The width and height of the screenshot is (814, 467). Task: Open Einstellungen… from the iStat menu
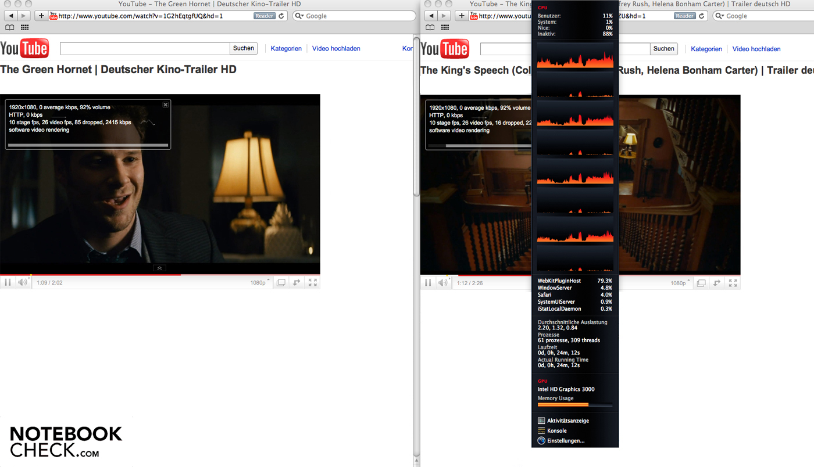point(561,441)
